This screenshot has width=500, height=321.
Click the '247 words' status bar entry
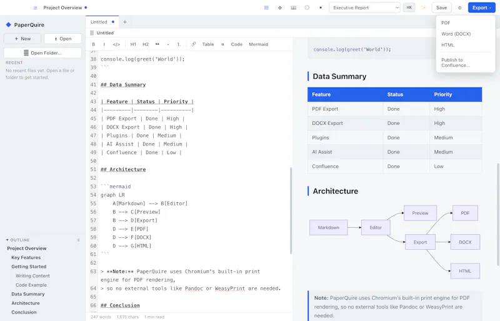click(x=101, y=317)
